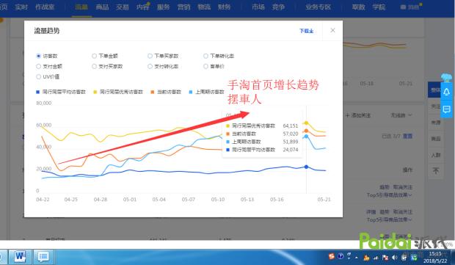Click the 05-01 x-axis date label

pyautogui.click(x=130, y=200)
